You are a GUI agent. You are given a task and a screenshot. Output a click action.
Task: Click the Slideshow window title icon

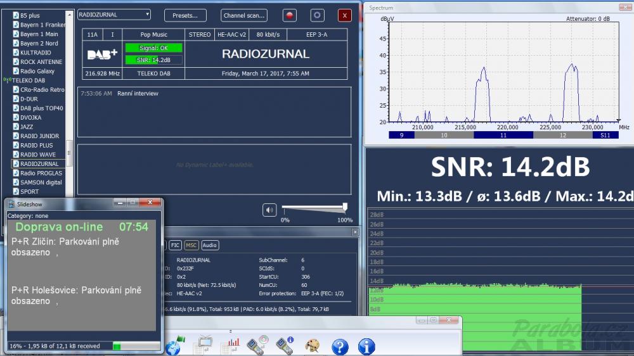(11, 205)
